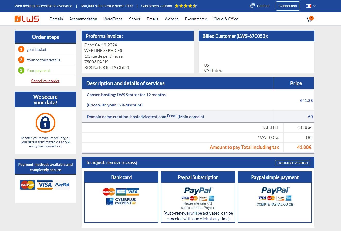Viewport: 341px width, 231px height.
Task: Click the French flag language icon
Action: coord(309,6)
